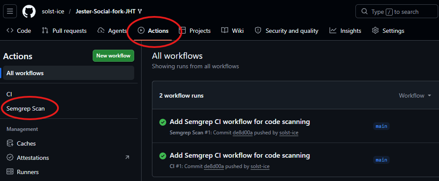Click the "All workflows" page heading
439x181 pixels.
177,56
